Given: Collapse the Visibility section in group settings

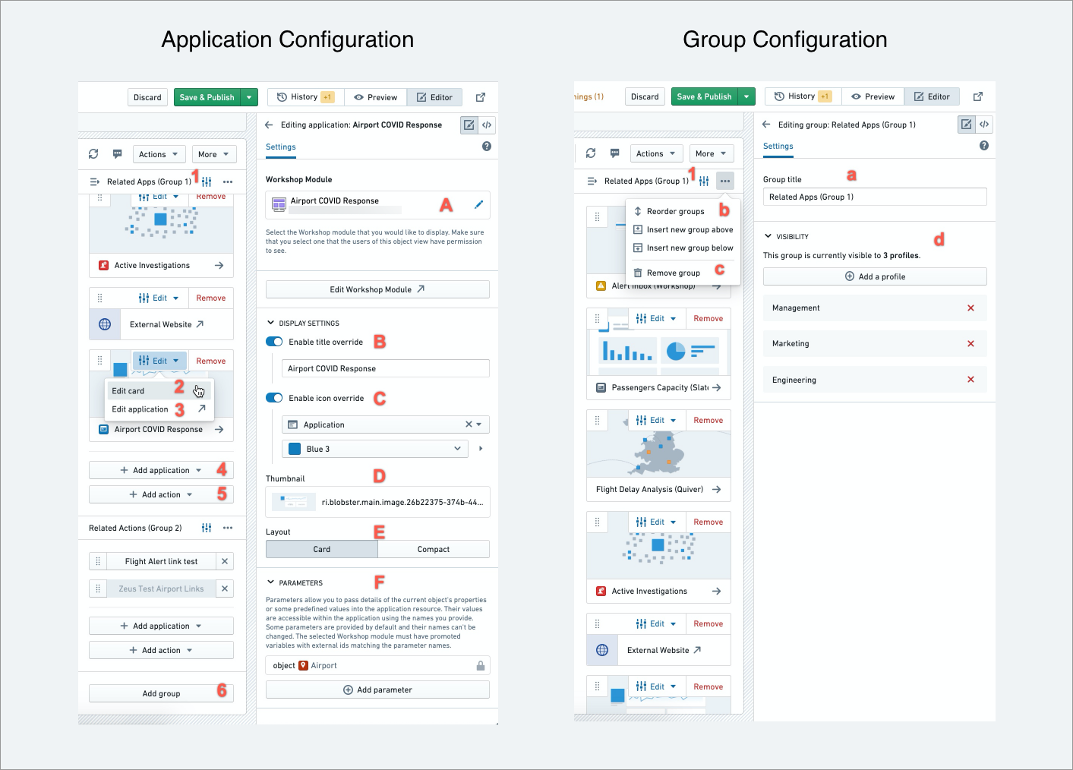Looking at the screenshot, I should pyautogui.click(x=768, y=236).
